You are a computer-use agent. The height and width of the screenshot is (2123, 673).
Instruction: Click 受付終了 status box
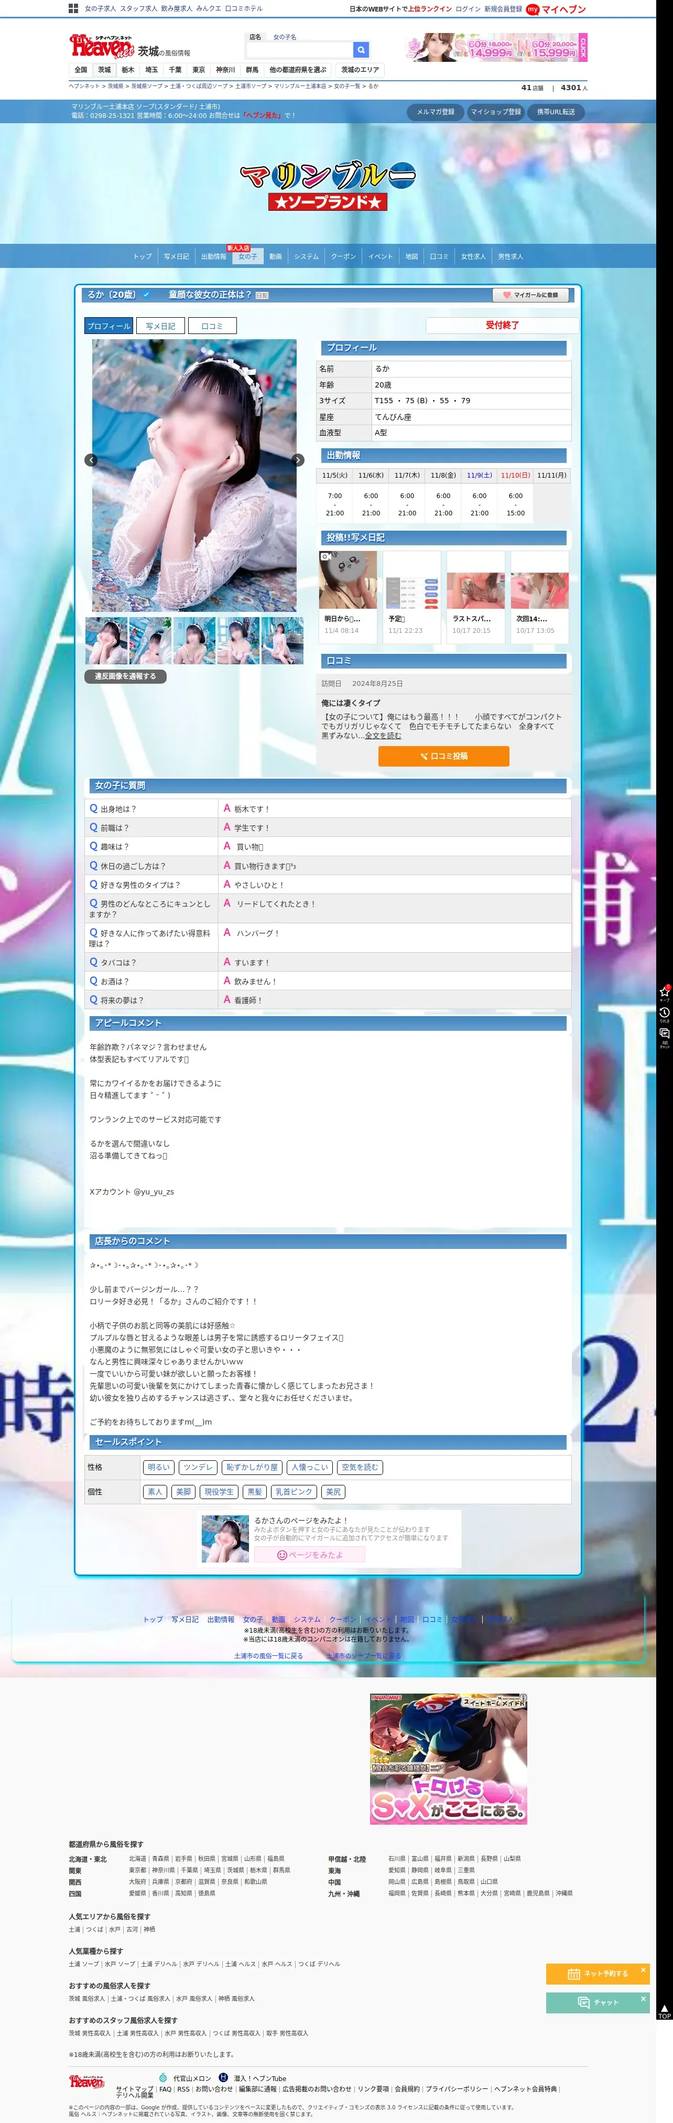pos(502,326)
